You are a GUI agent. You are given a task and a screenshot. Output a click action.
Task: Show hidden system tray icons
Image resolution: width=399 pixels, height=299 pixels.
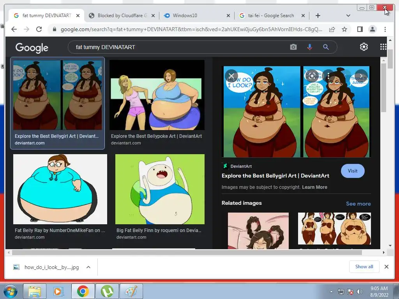pyautogui.click(x=331, y=292)
